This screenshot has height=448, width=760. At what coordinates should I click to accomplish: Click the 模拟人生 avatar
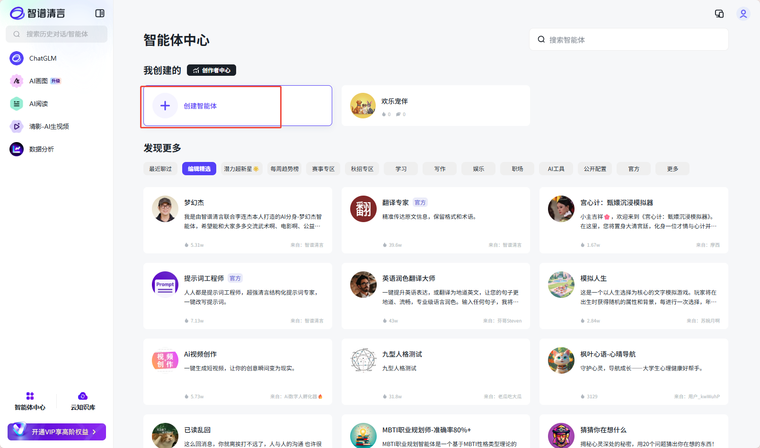pos(561,285)
